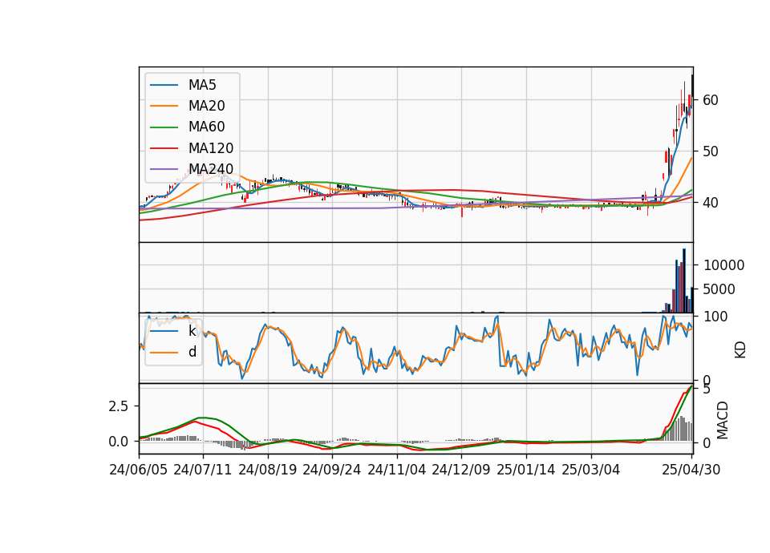Click the date label 25/01/14
The height and width of the screenshot is (553, 770).
pos(526,470)
